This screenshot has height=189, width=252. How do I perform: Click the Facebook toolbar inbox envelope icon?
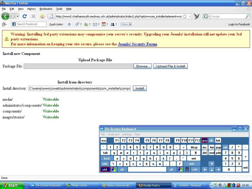(95, 24)
